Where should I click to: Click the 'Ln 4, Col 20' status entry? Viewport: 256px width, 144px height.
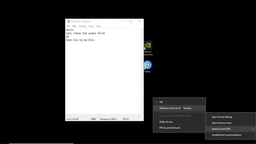(72, 119)
